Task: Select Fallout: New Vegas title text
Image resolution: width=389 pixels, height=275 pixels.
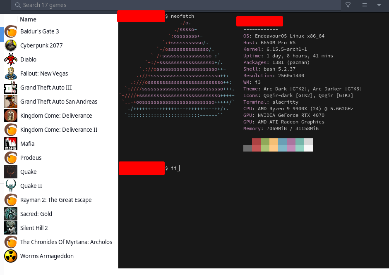Action: (44, 73)
